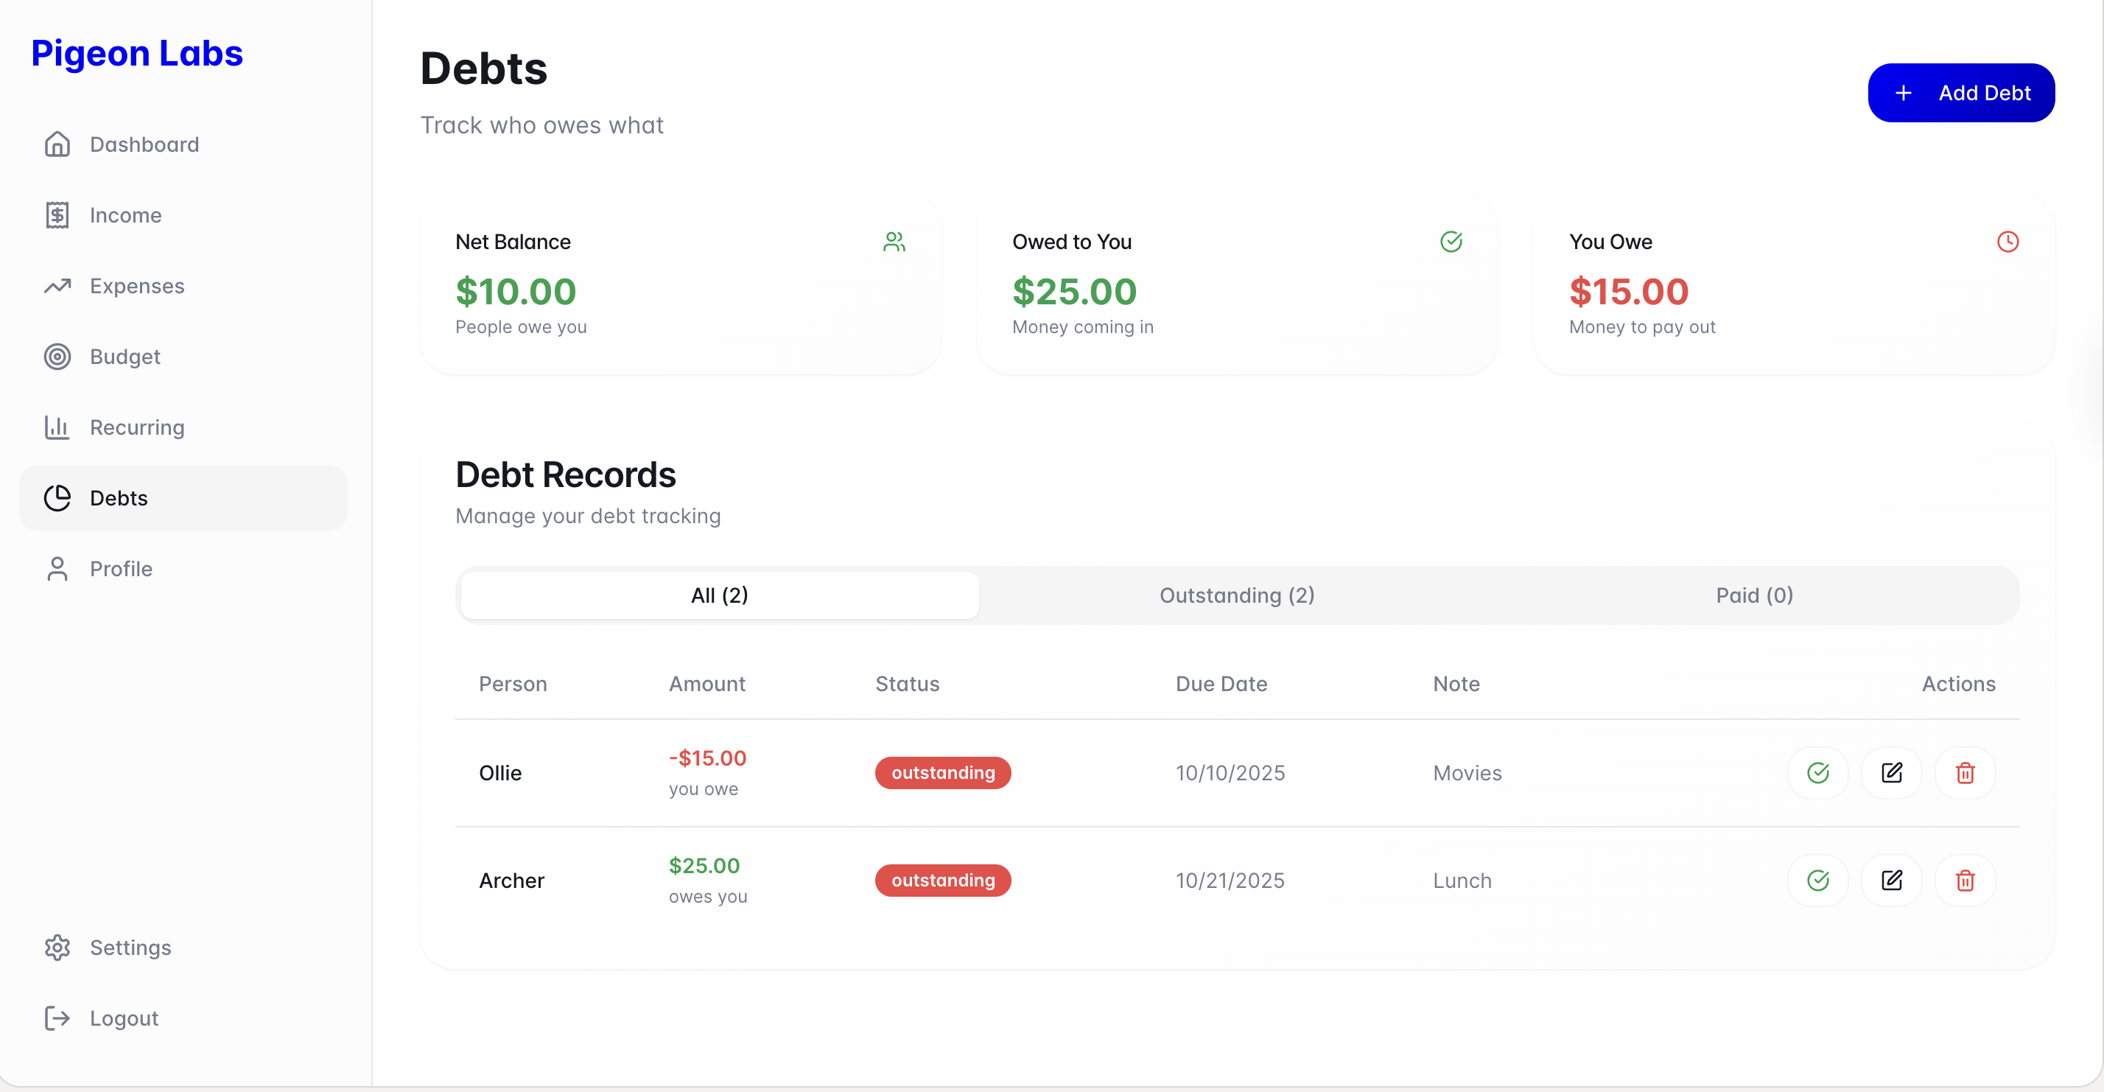The image size is (2104, 1092).
Task: Open the Pigeon Labs home link
Action: (x=137, y=53)
